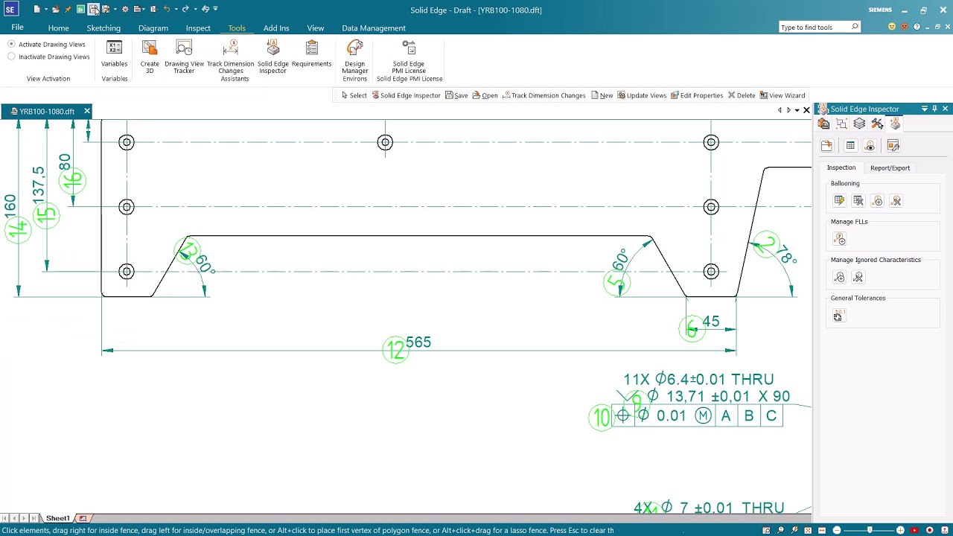Screen dimensions: 953x536
Task: Remove ignored characteristic icon
Action: 858,277
